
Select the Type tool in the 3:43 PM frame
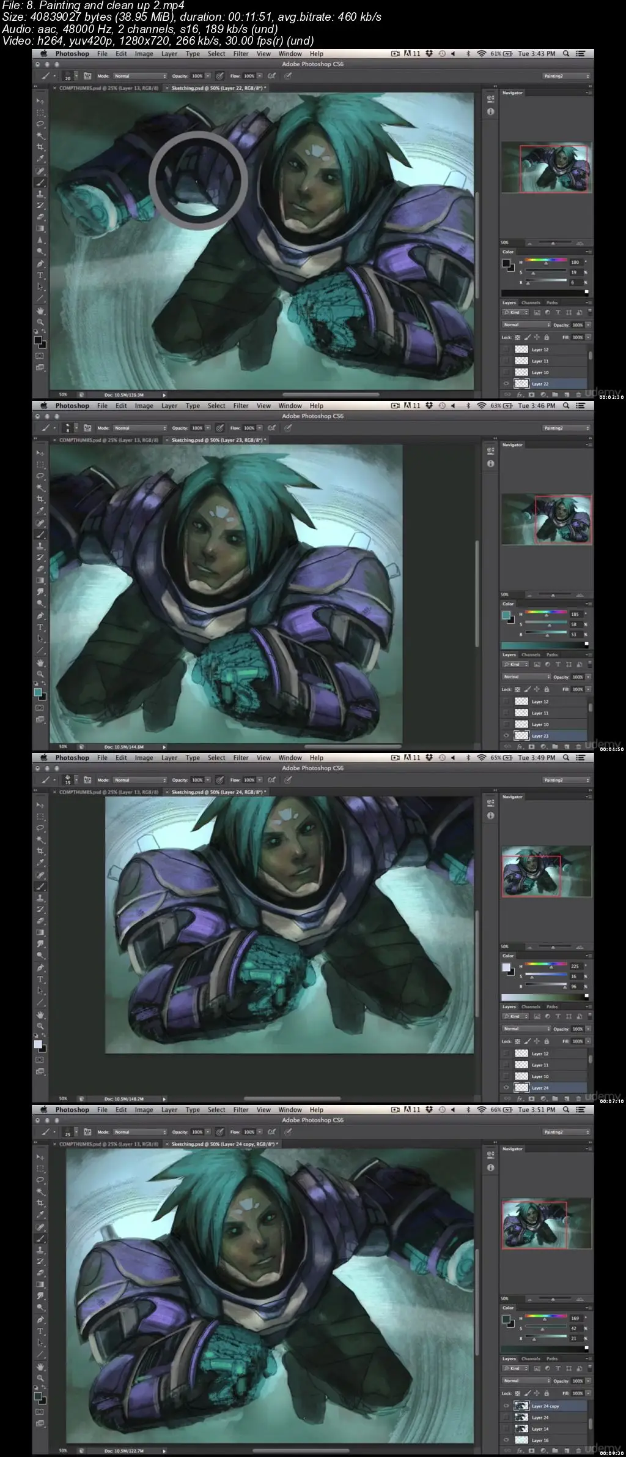point(40,275)
